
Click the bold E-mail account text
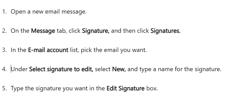48,50
